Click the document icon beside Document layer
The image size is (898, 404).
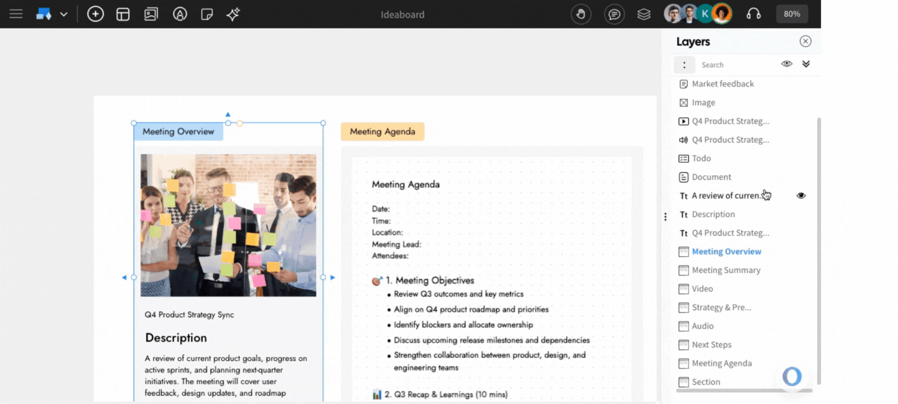(684, 177)
